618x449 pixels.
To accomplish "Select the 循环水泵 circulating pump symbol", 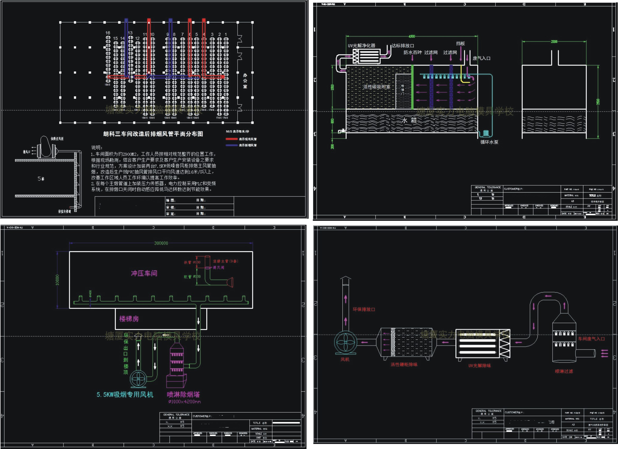I will click(486, 133).
